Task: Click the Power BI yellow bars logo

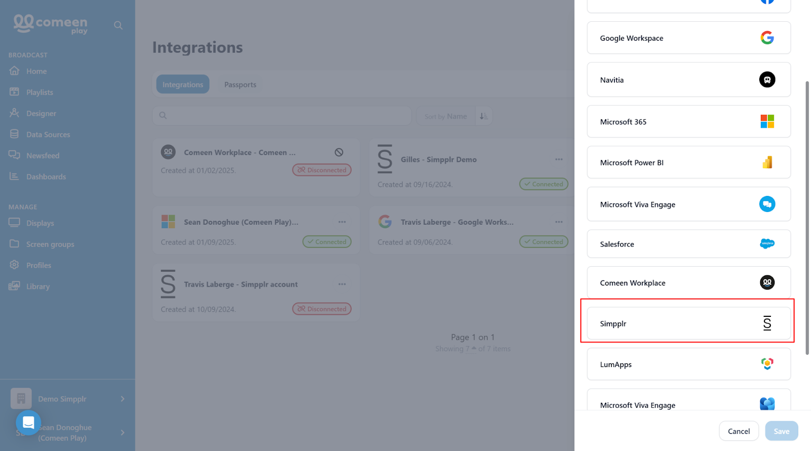Action: [x=767, y=162]
